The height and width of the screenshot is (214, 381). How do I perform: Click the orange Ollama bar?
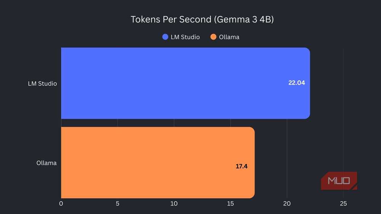pyautogui.click(x=158, y=163)
